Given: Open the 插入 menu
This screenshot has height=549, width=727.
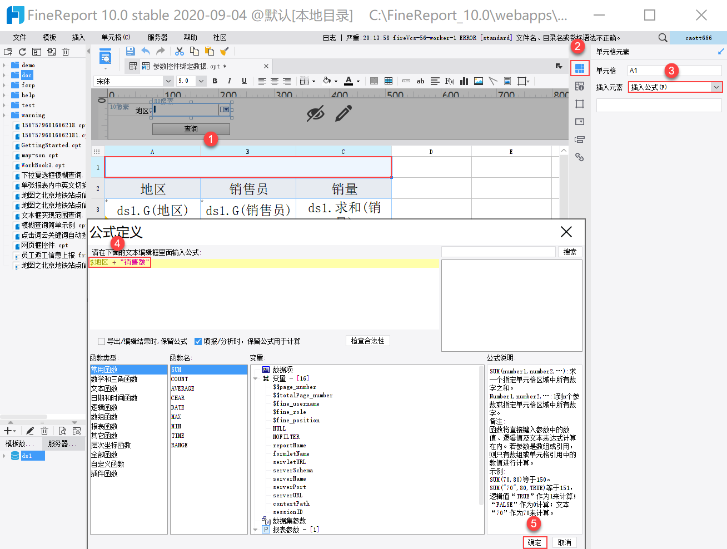Looking at the screenshot, I should [x=78, y=38].
